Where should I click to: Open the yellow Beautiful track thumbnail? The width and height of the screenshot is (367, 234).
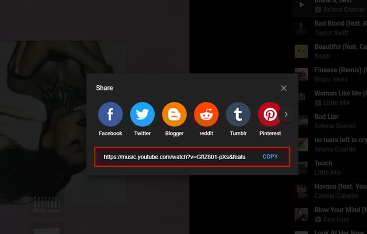point(301,51)
